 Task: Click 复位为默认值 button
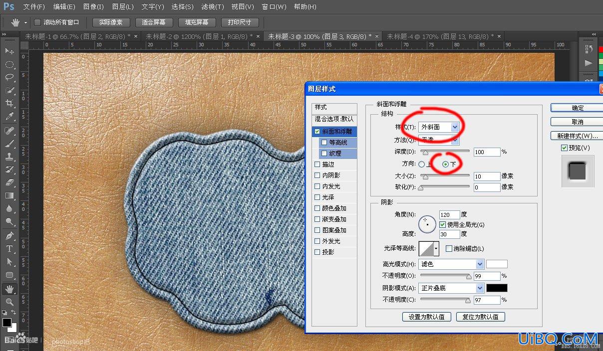481,317
